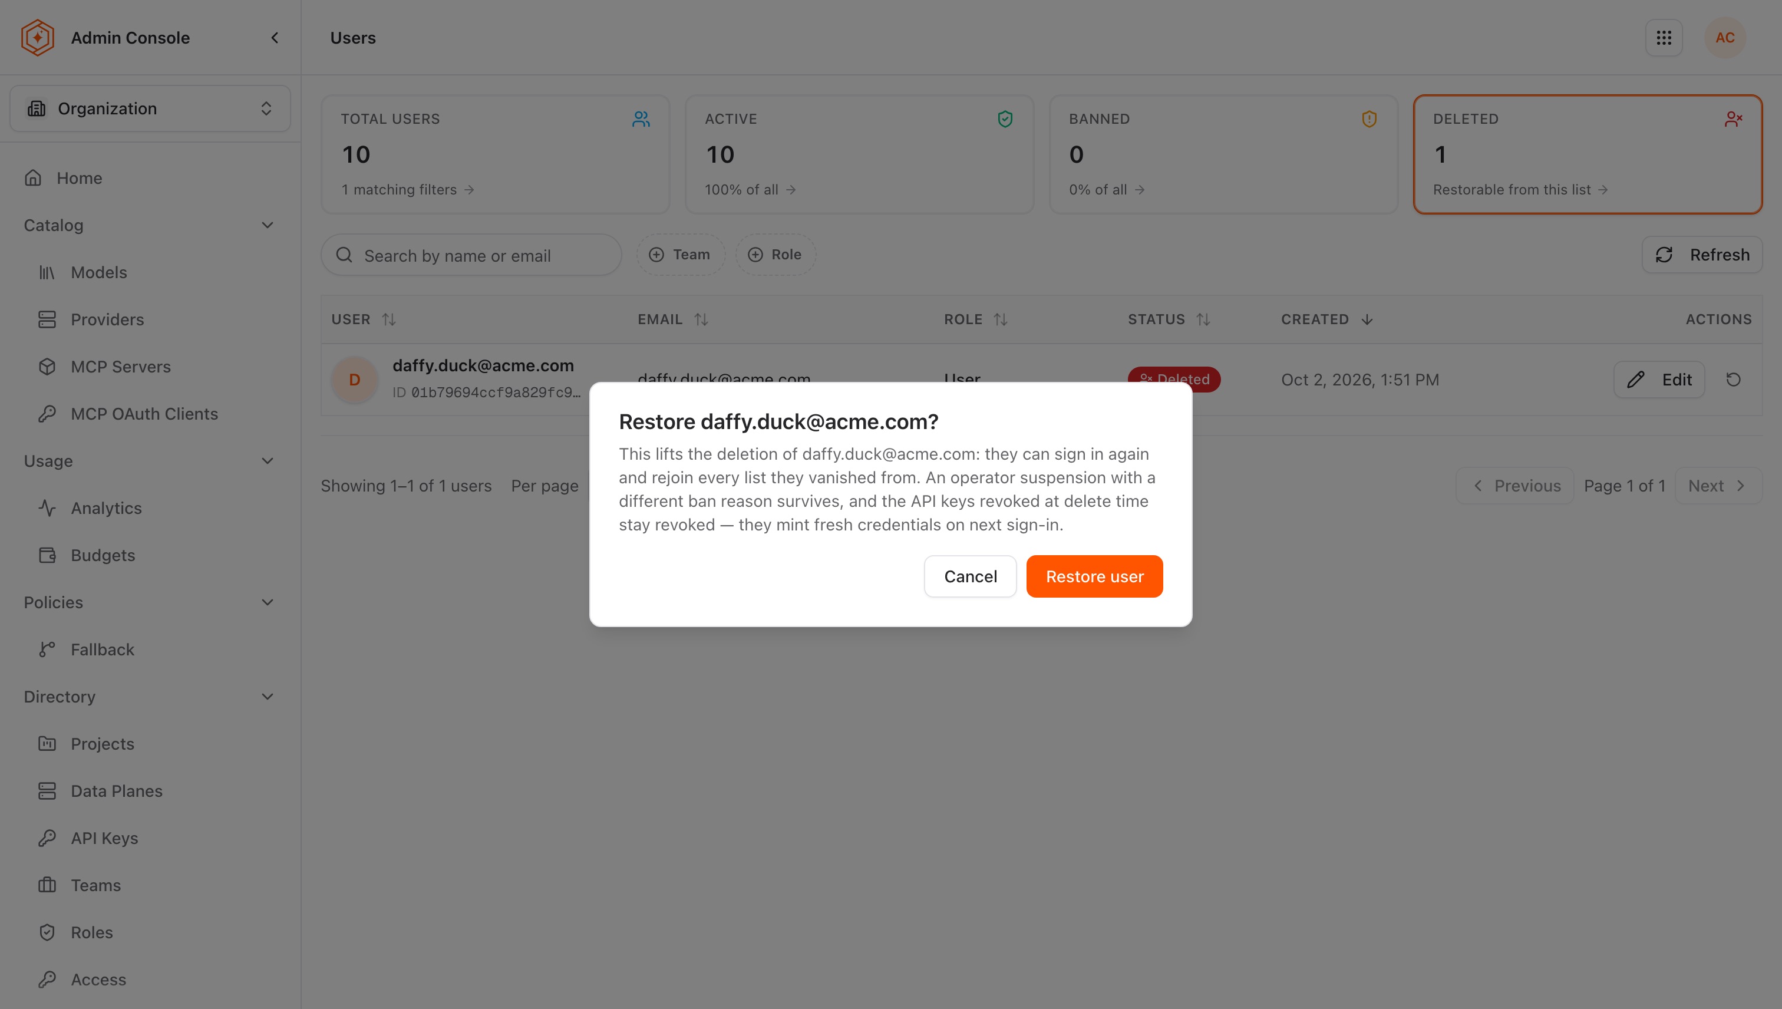The image size is (1782, 1009).
Task: Collapse the sidebar with the chevron
Action: point(275,37)
